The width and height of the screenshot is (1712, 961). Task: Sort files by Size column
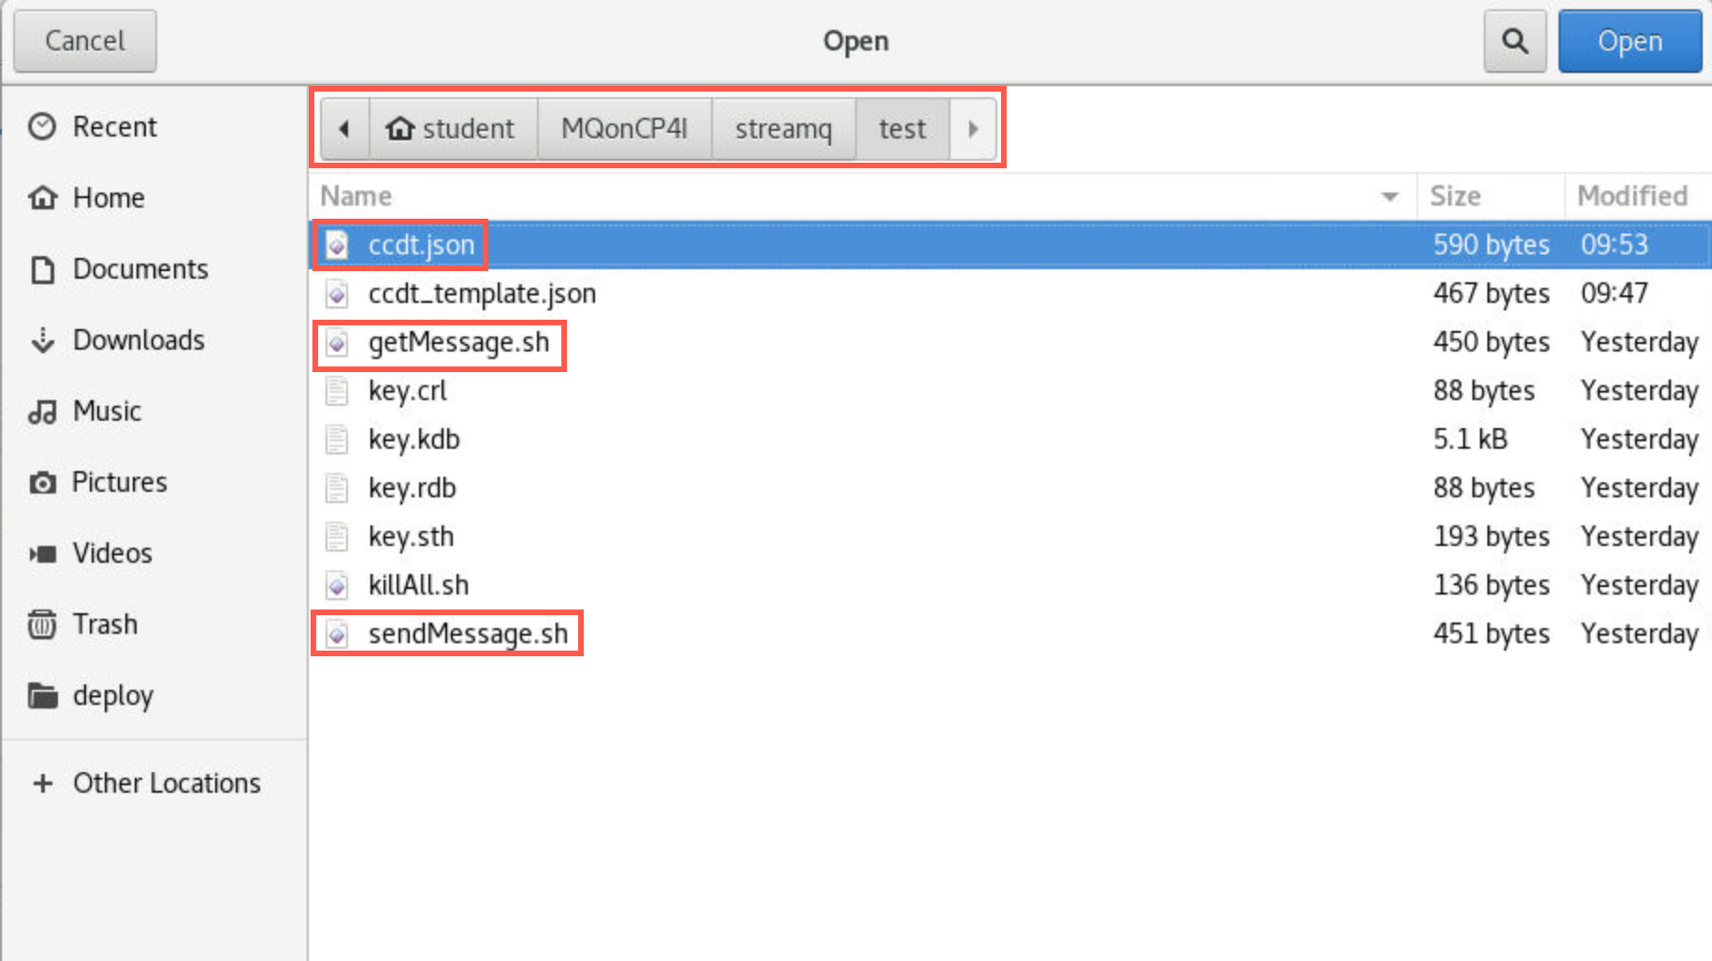click(1455, 196)
